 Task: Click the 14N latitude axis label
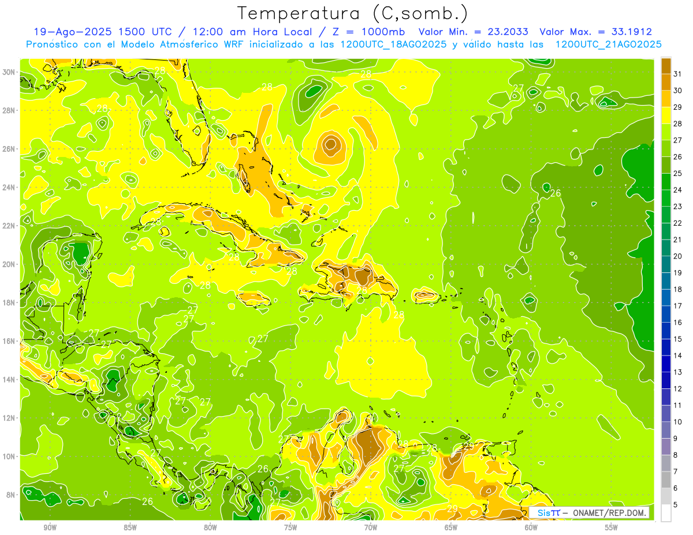pyautogui.click(x=8, y=380)
